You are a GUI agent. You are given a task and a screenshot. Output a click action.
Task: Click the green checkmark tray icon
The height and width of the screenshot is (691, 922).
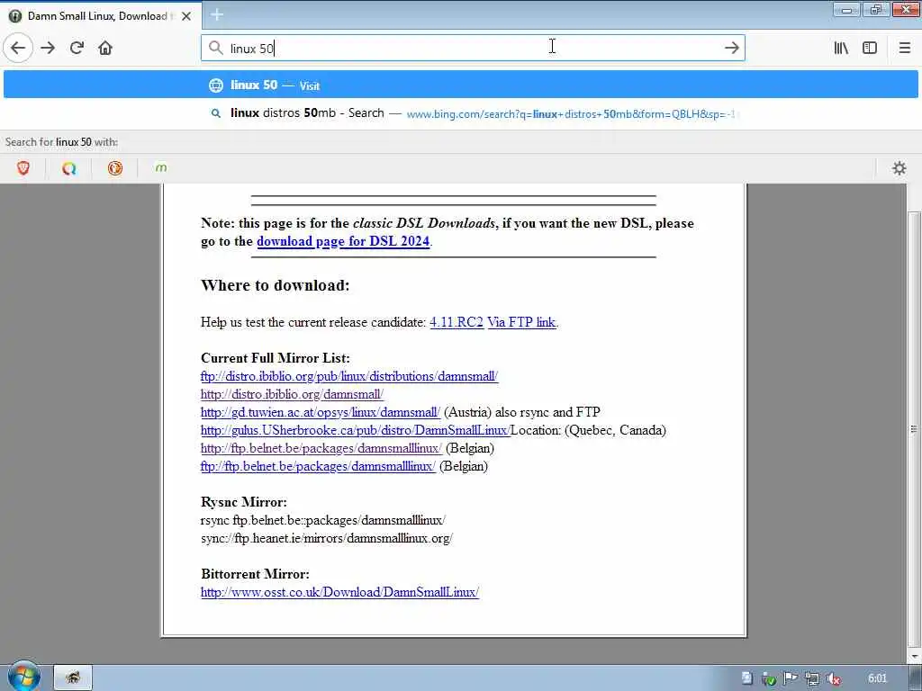pyautogui.click(x=769, y=678)
